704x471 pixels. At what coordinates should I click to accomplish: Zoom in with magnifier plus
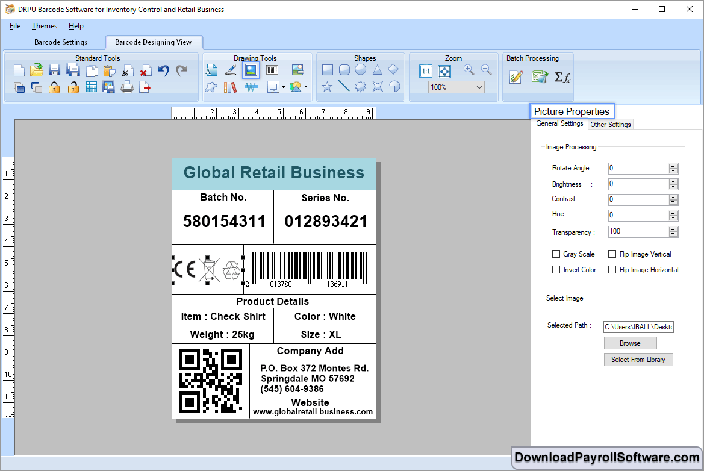point(469,70)
